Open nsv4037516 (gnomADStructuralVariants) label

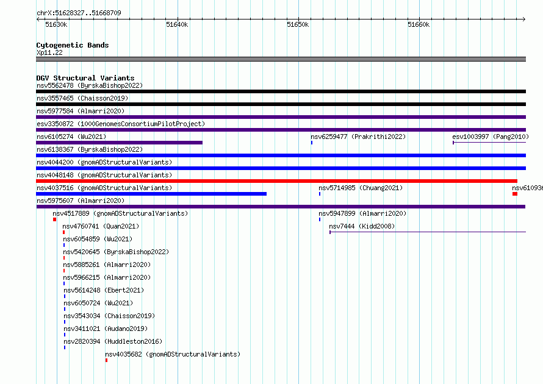click(x=104, y=188)
